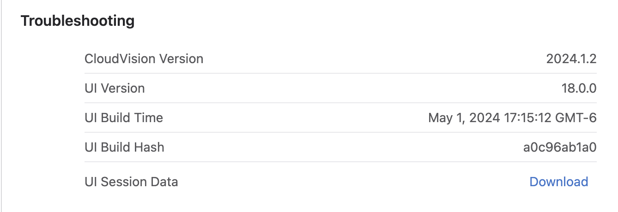
Task: Click the divider line below CloudVision Version
Action: [x=340, y=73]
